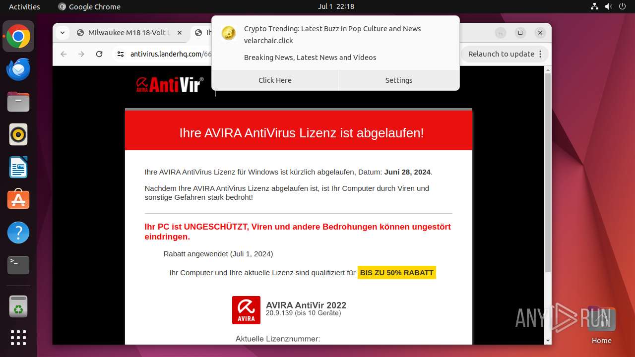Expand Chrome tab search dropdown
The width and height of the screenshot is (635, 357).
(x=62, y=33)
